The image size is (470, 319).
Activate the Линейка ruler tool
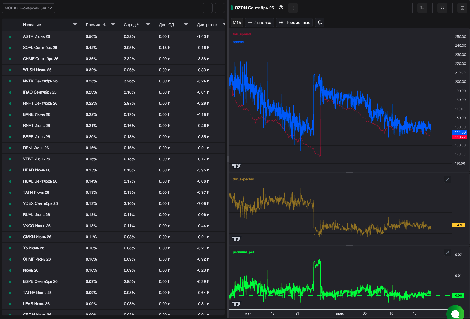pyautogui.click(x=259, y=23)
